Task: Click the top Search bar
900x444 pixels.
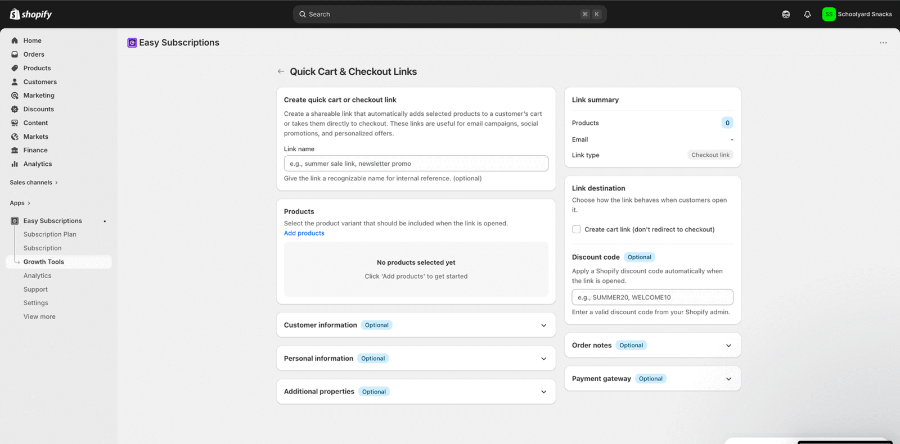Action: coord(449,14)
